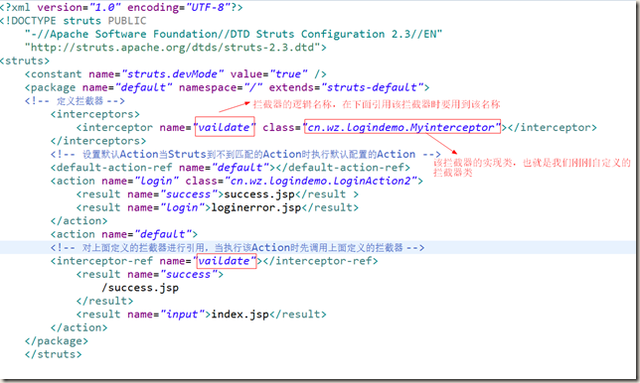Click the <action name="default"> line
Screen dimensions: 640x383
click(124, 235)
